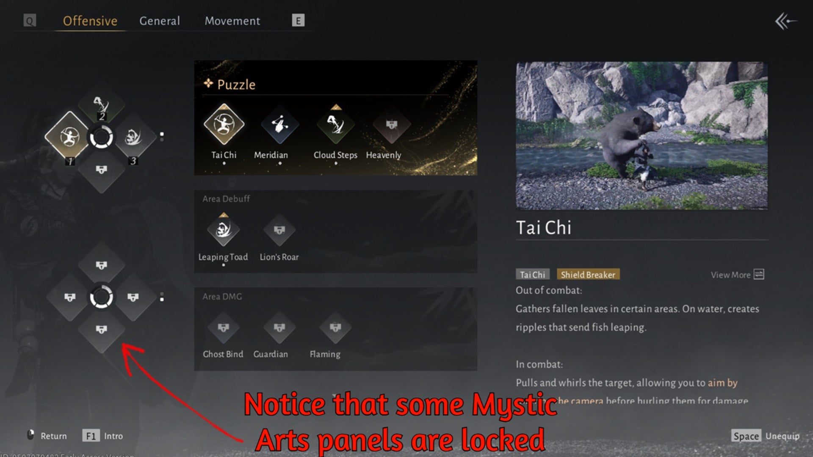Click the locked Lion's Roar icon
813x457 pixels.
click(x=279, y=230)
